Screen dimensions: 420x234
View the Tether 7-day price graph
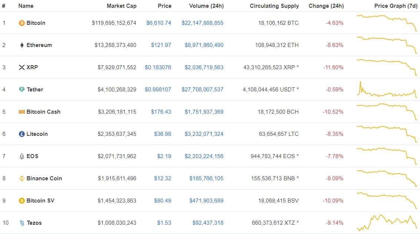(x=387, y=89)
